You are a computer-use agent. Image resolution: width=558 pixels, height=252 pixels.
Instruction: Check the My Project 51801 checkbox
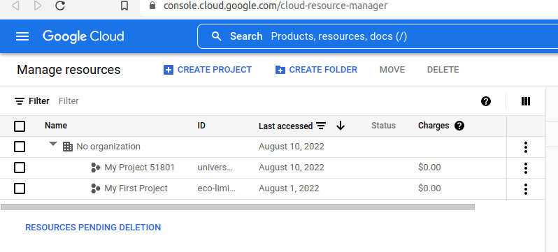click(x=20, y=168)
